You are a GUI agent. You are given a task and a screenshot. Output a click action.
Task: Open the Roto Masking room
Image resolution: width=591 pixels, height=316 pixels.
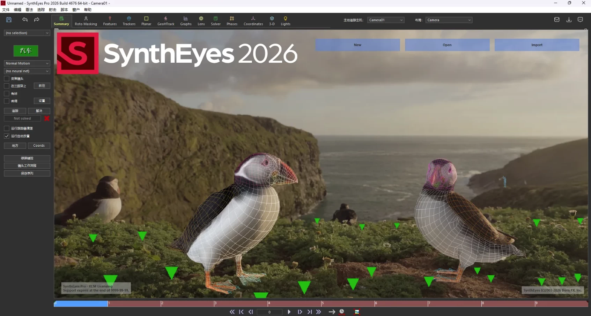[x=86, y=21]
